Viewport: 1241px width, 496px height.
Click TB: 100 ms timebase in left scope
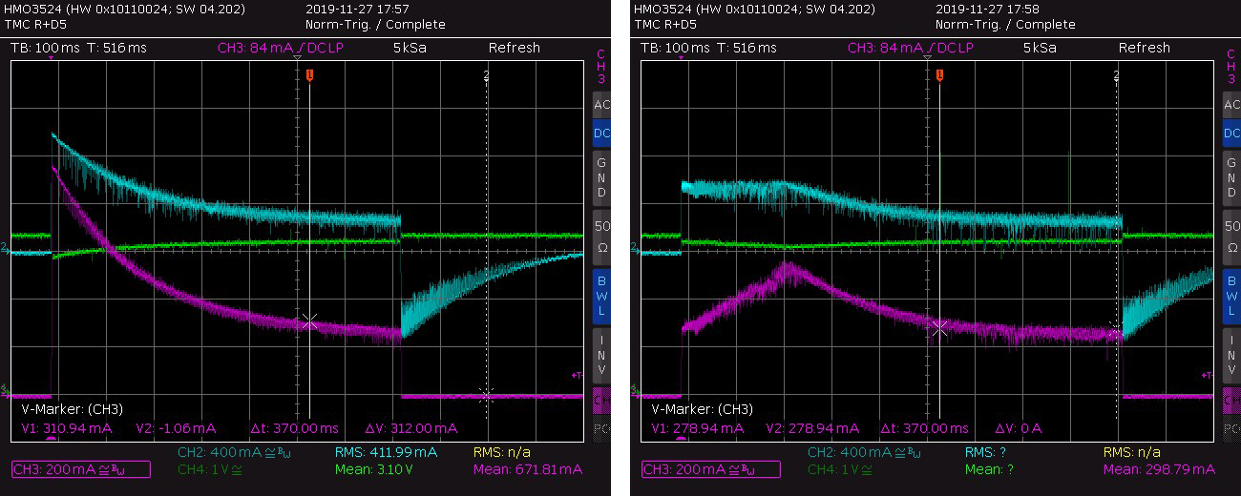coord(45,48)
